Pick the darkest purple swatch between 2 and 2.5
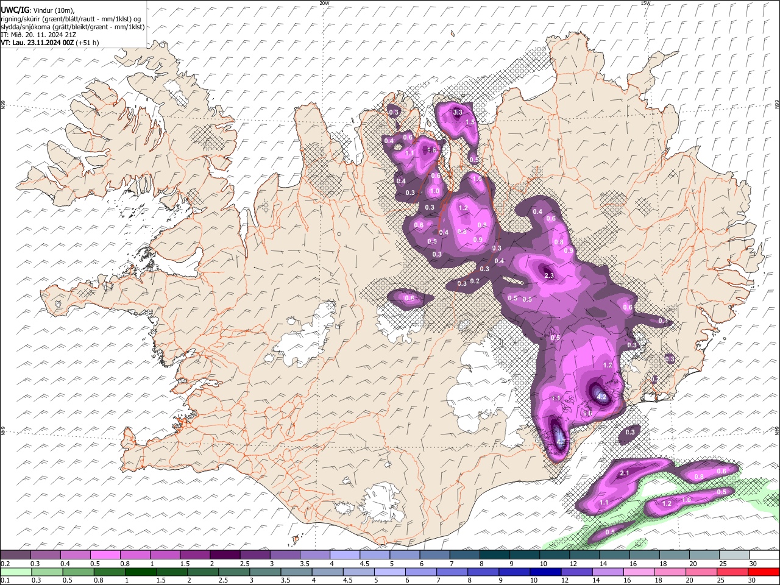The width and height of the screenshot is (780, 585). click(225, 555)
